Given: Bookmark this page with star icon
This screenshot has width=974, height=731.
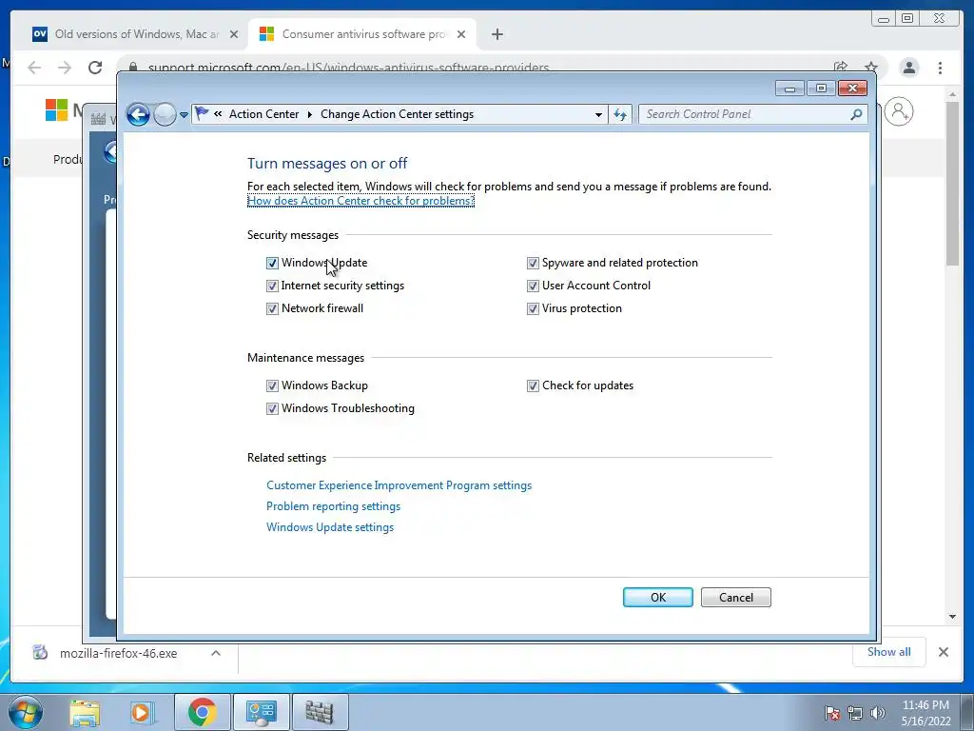Looking at the screenshot, I should coord(871,68).
